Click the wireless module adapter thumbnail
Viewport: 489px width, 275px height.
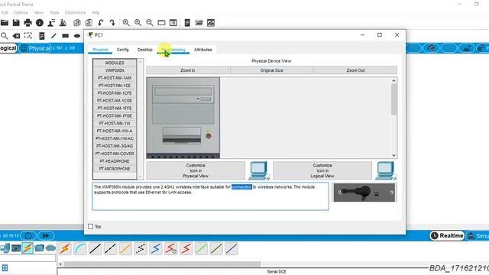click(x=364, y=192)
